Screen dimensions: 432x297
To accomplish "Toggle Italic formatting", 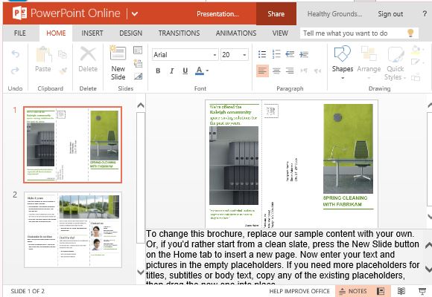I will pos(171,71).
